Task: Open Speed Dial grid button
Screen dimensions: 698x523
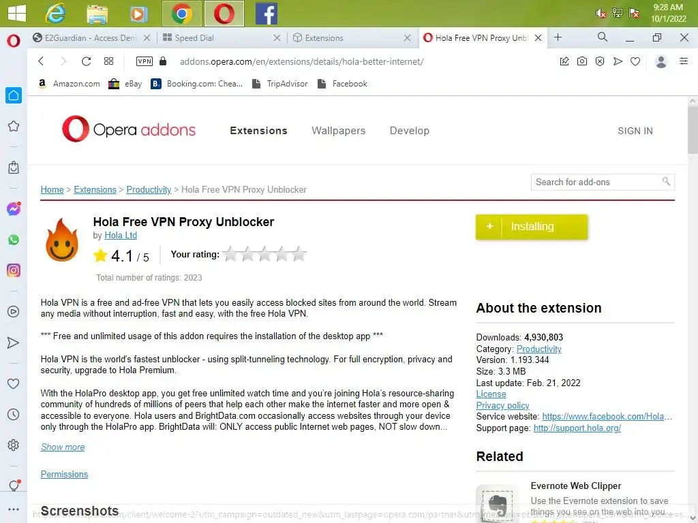Action: point(108,61)
